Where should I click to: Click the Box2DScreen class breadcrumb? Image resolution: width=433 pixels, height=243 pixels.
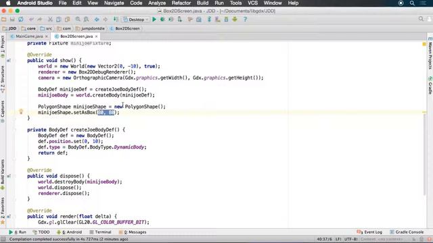coord(124,28)
